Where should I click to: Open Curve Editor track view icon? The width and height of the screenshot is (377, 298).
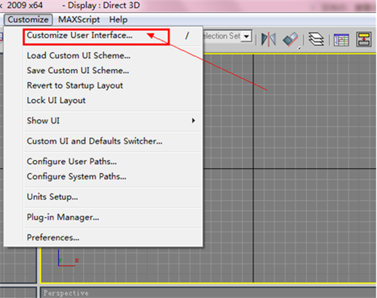click(342, 40)
